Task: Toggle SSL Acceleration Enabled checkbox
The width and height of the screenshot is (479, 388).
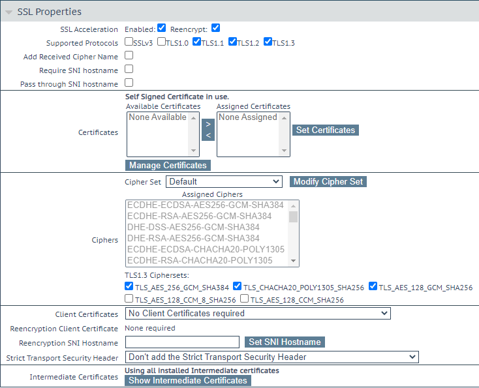Action: 161,28
